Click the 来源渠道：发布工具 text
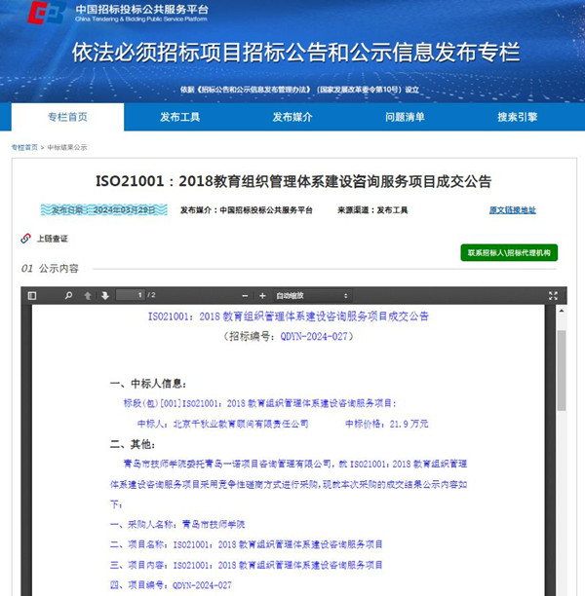Image resolution: width=585 pixels, height=596 pixels. (372, 210)
